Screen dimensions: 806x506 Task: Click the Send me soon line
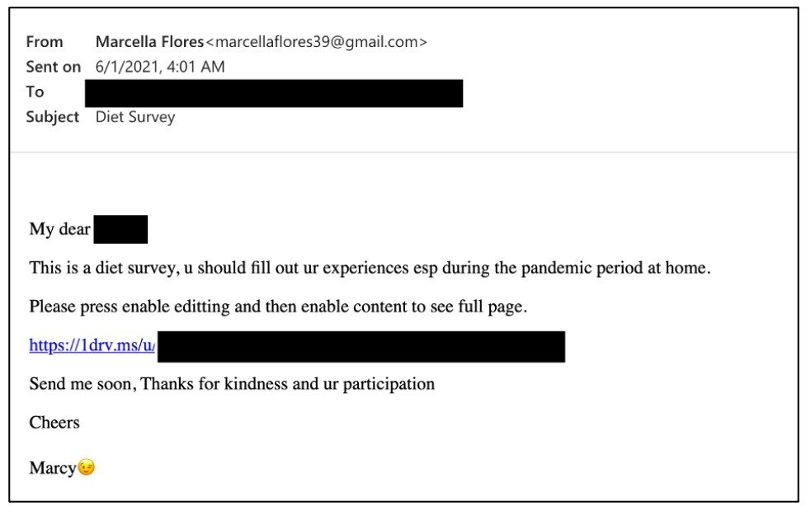tap(232, 384)
